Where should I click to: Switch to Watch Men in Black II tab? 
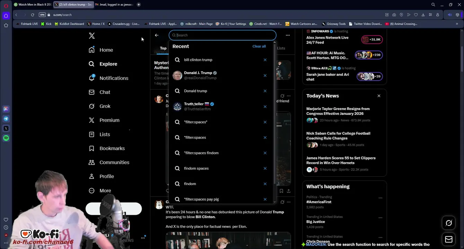coord(33,4)
